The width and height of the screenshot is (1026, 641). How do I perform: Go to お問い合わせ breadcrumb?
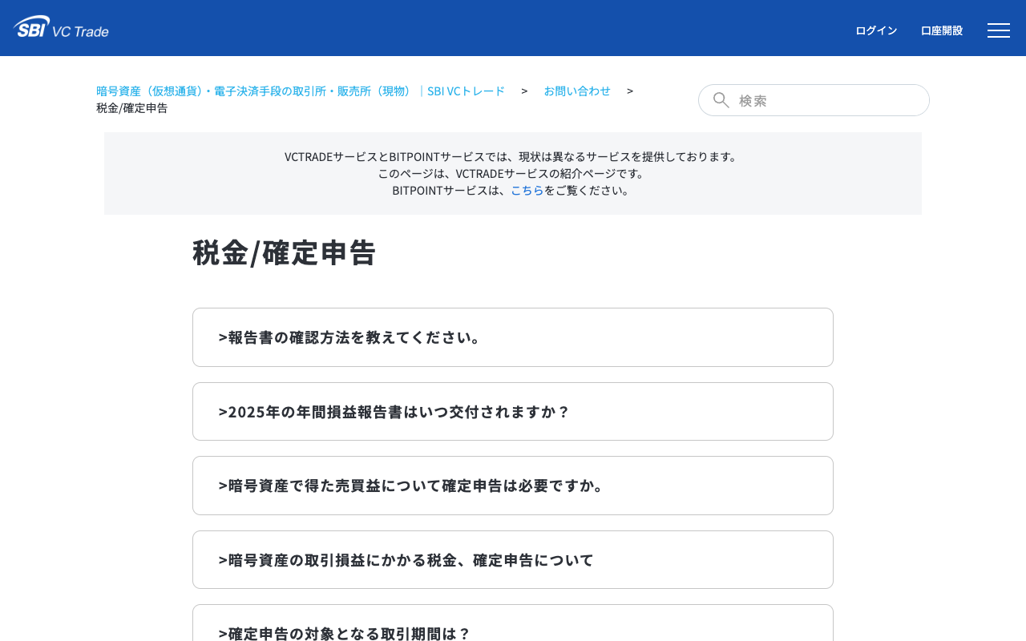[577, 91]
